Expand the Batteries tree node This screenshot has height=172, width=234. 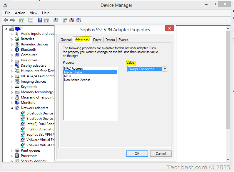[x=12, y=39]
